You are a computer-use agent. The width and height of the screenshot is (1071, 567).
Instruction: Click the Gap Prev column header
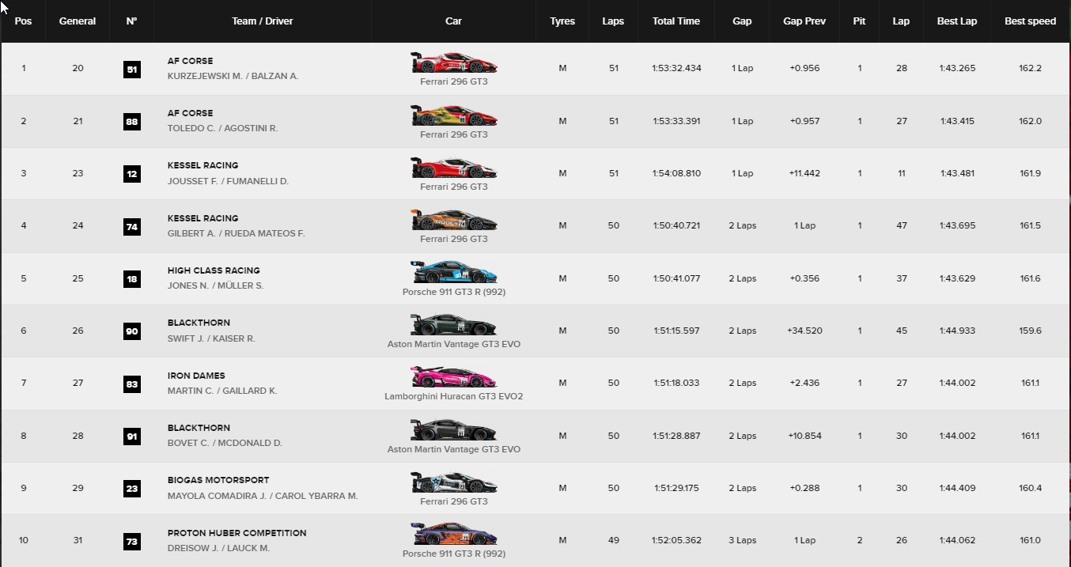804,21
